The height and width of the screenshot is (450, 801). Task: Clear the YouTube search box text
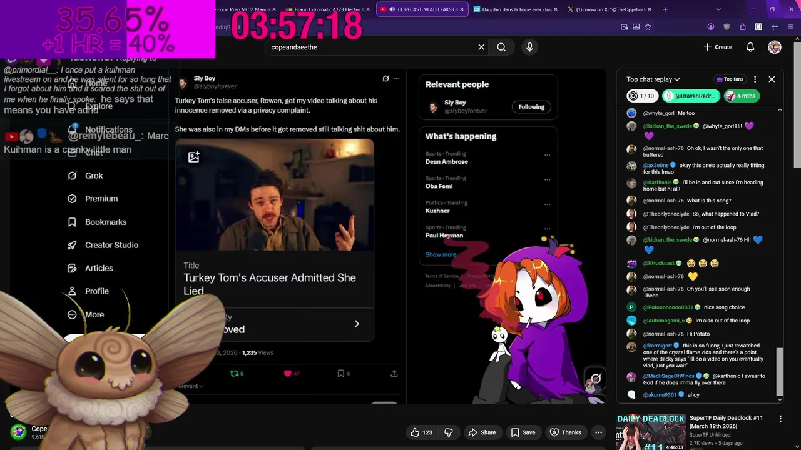tap(481, 47)
